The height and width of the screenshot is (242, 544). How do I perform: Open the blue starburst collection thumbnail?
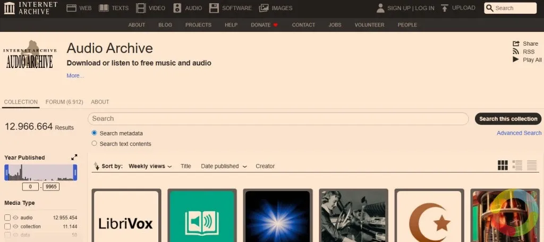pyautogui.click(x=277, y=215)
